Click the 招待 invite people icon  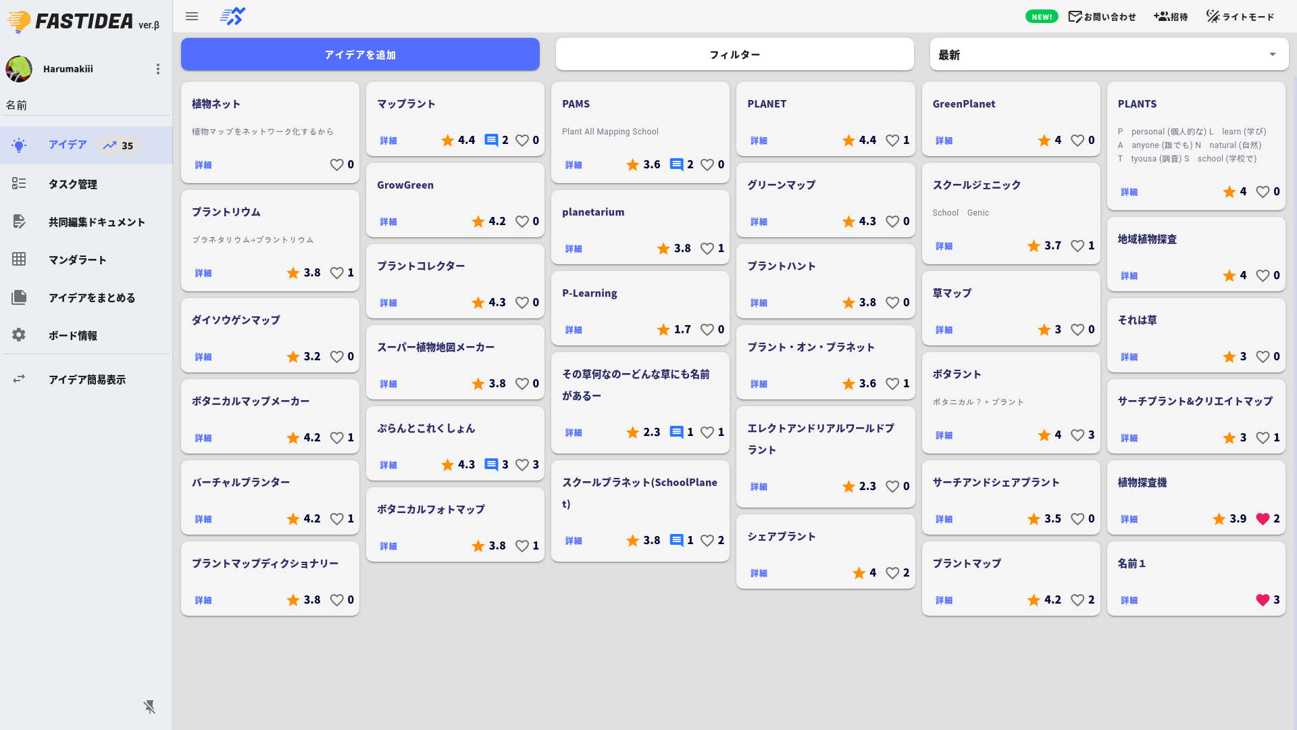(1161, 17)
